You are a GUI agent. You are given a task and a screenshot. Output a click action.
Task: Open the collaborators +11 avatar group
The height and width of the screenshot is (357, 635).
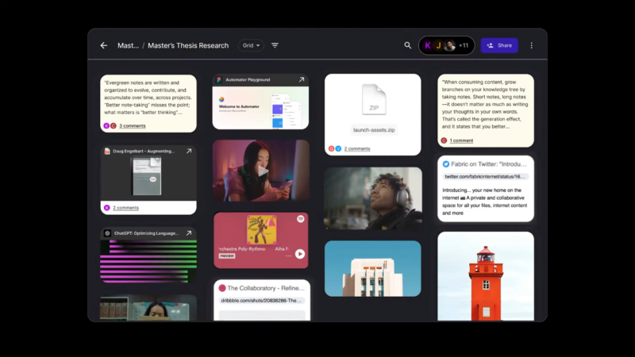point(446,45)
